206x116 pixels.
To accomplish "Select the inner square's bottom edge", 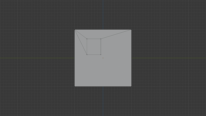I will click(x=94, y=55).
